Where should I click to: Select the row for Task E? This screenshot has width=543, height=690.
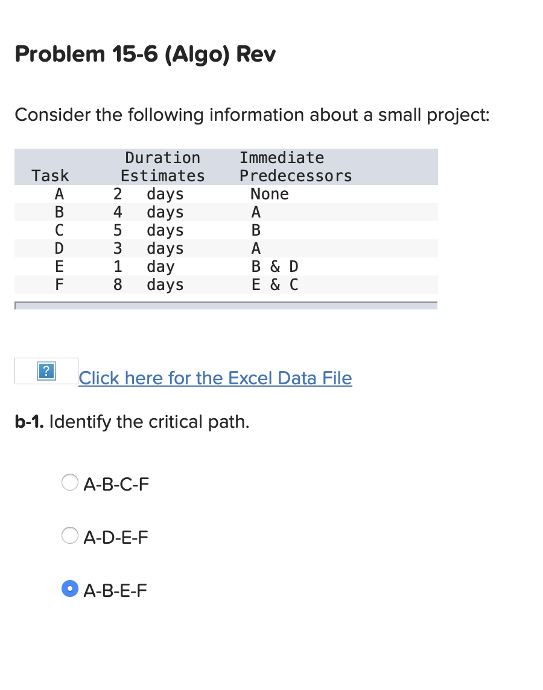click(x=181, y=266)
